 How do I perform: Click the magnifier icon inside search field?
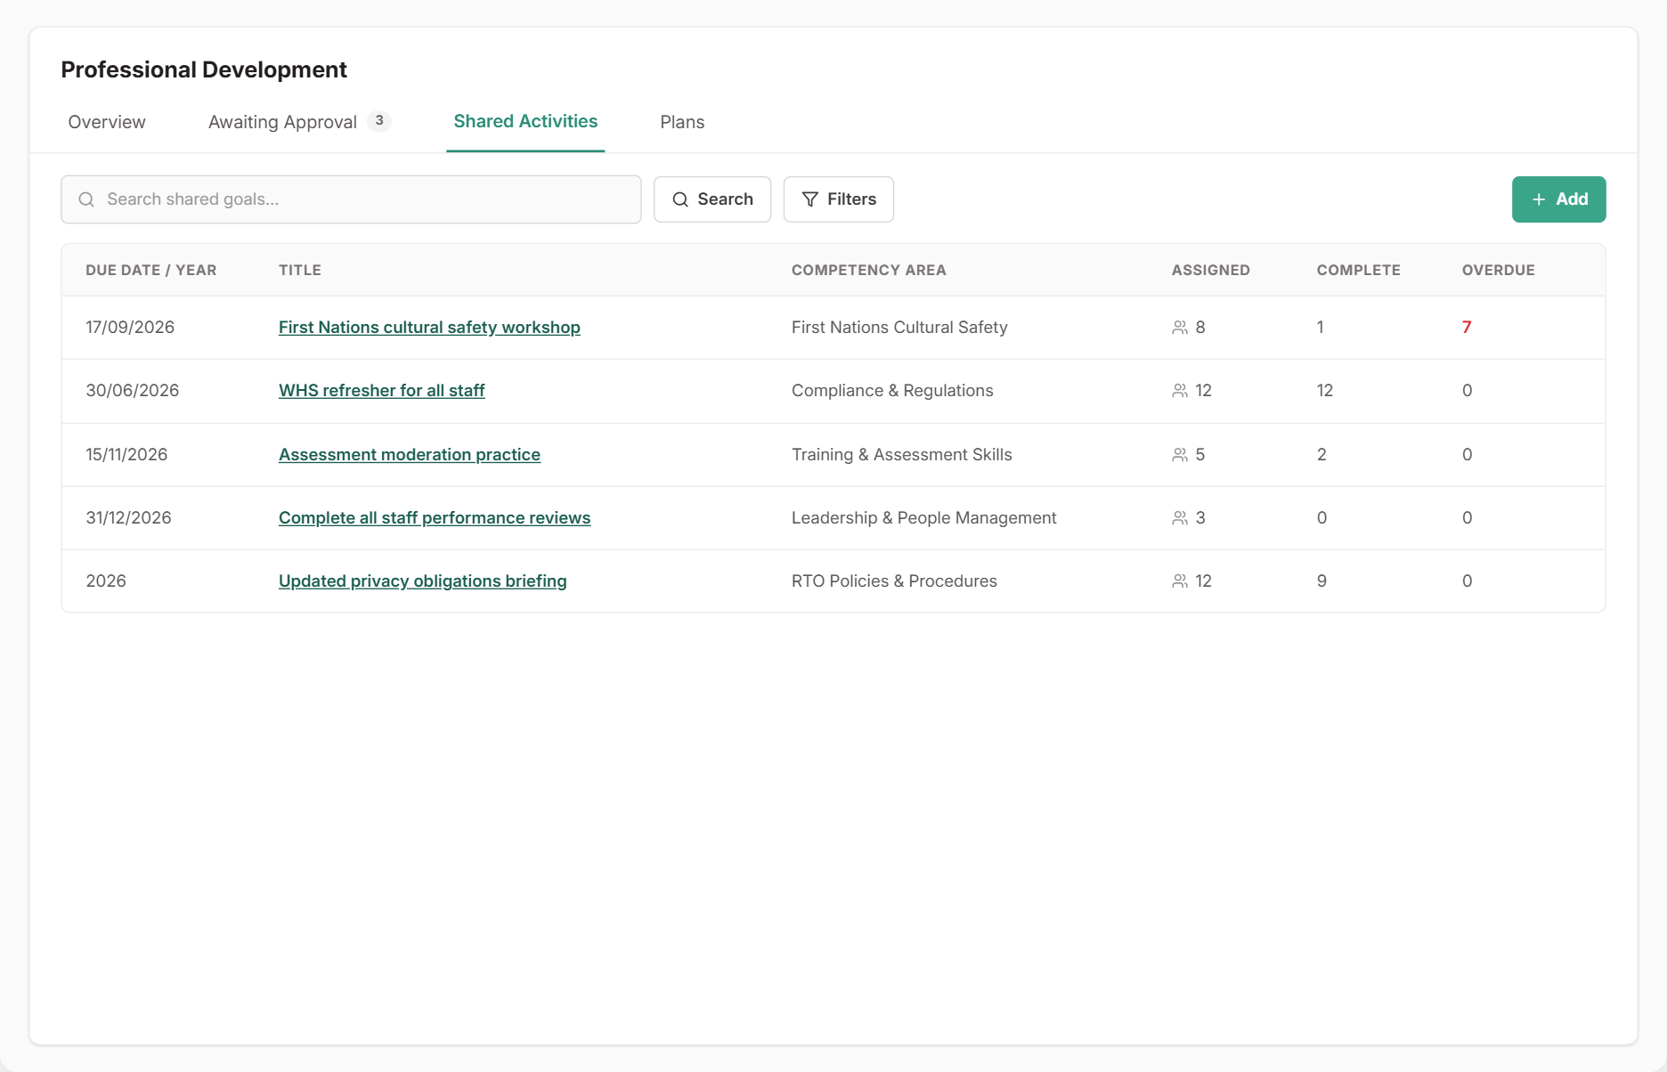[86, 199]
